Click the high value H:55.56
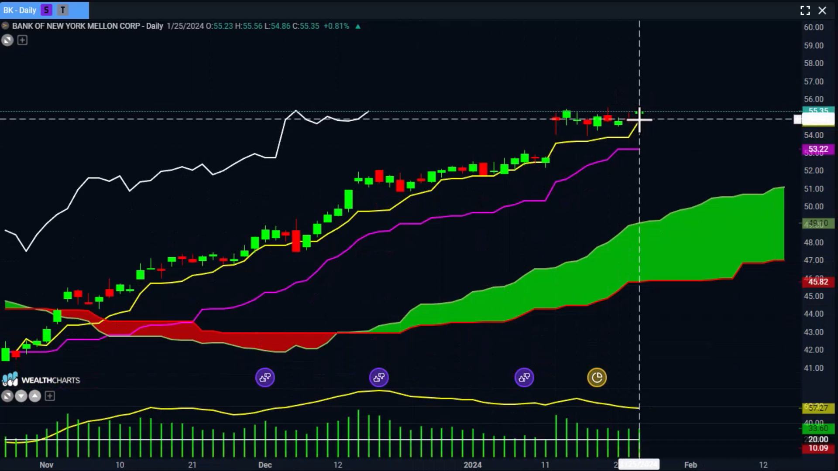The image size is (838, 471). point(249,26)
